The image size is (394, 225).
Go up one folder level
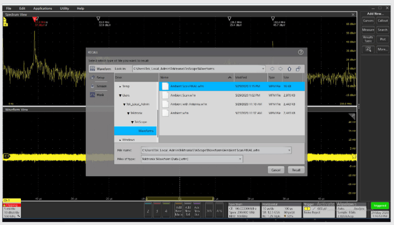point(289,68)
